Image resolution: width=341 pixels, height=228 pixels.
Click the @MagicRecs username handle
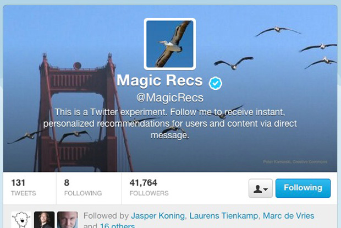coord(170,98)
